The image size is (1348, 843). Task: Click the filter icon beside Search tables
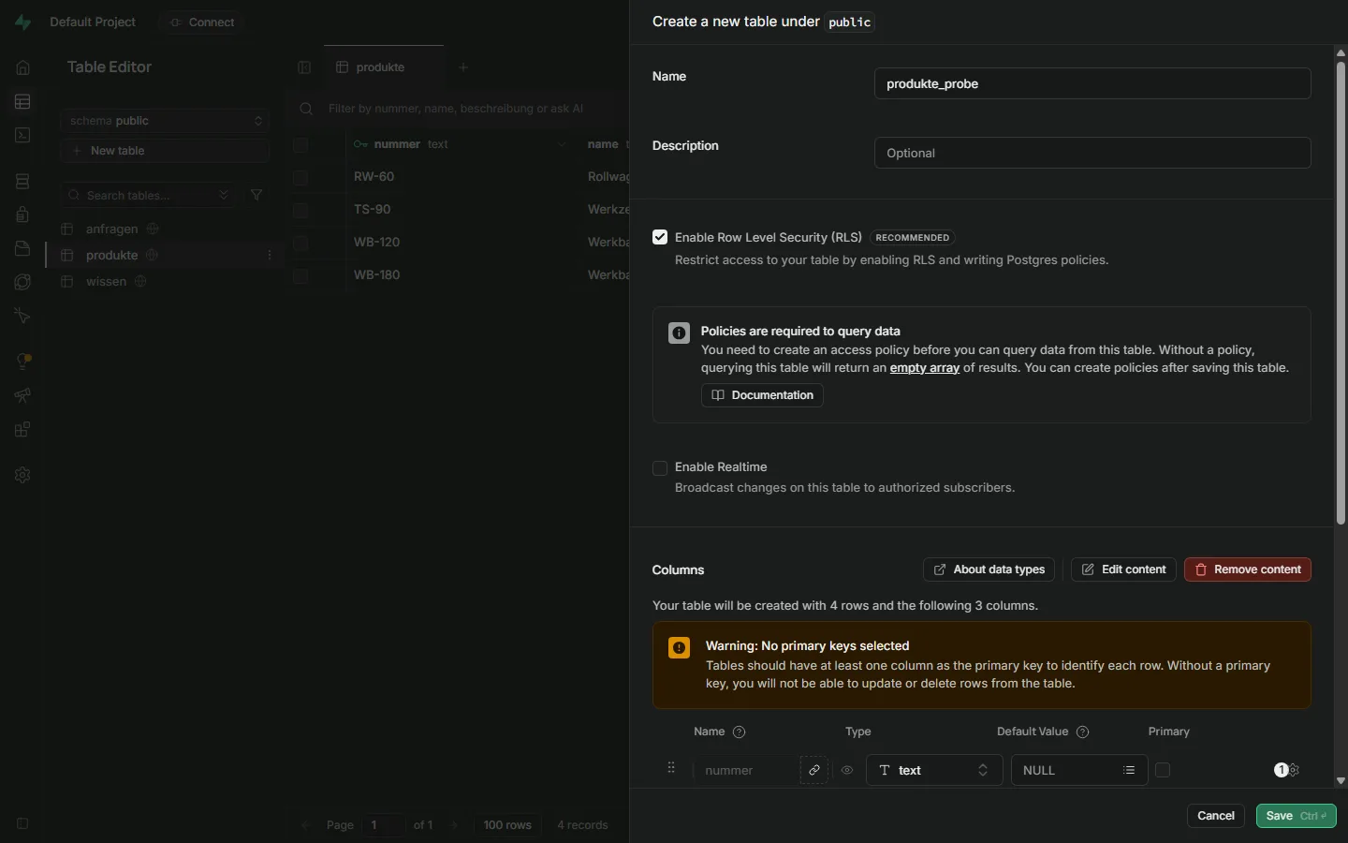tap(256, 195)
